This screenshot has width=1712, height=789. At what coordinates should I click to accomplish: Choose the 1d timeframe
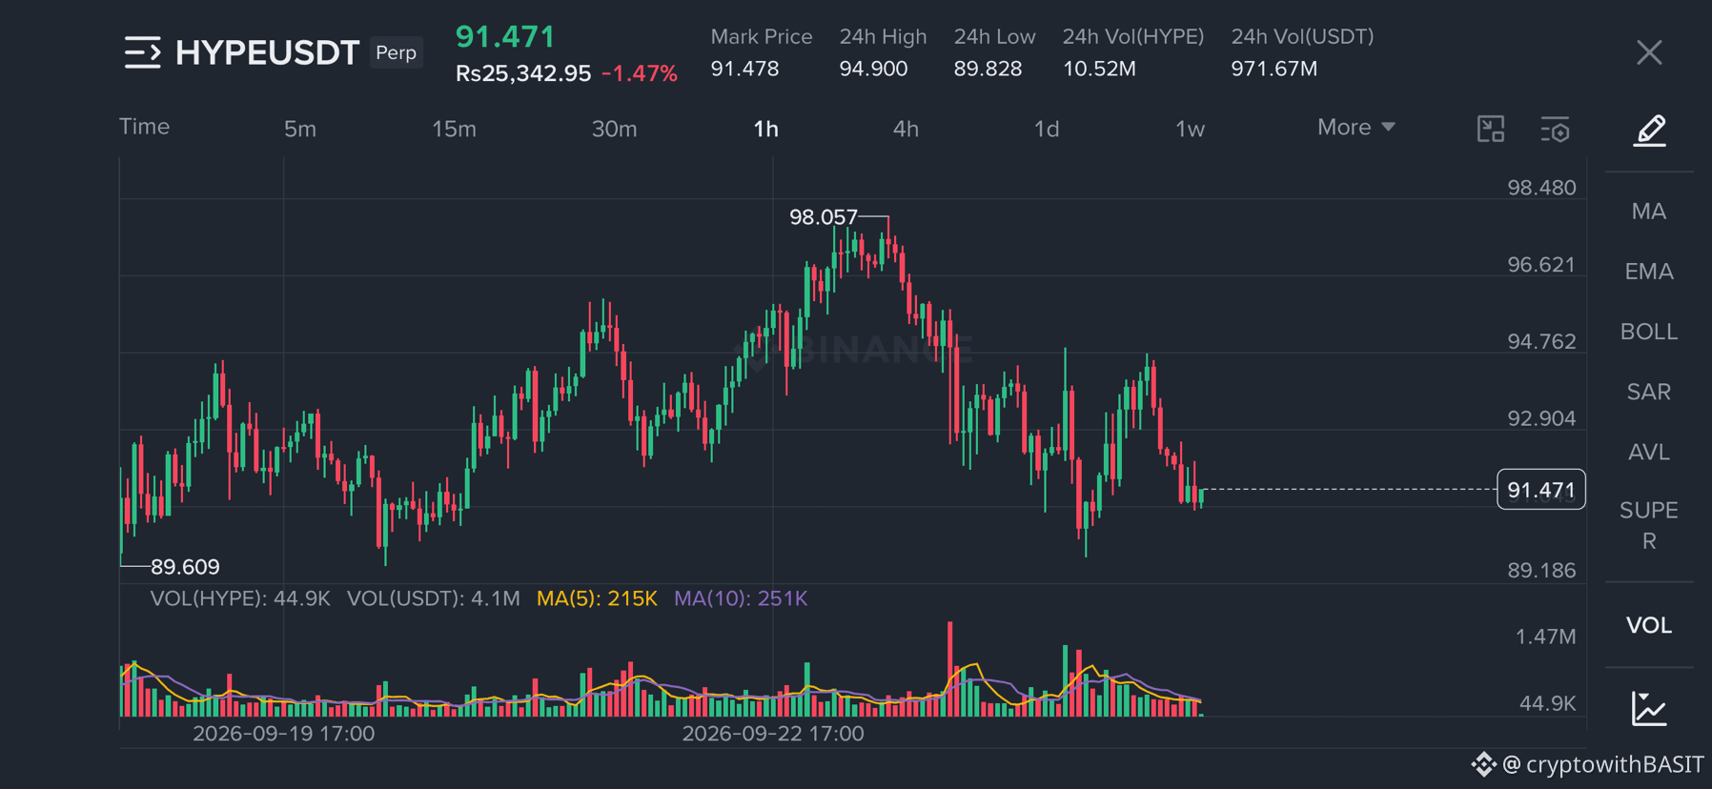pyautogui.click(x=1047, y=129)
